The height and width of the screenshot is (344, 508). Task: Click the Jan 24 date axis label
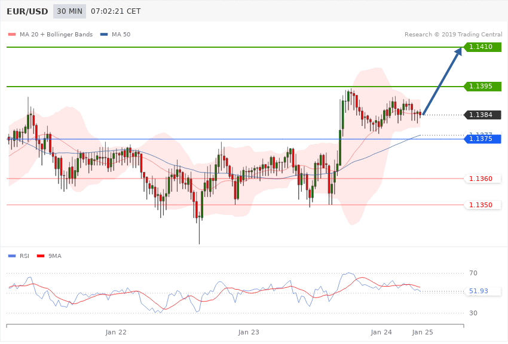click(x=381, y=332)
